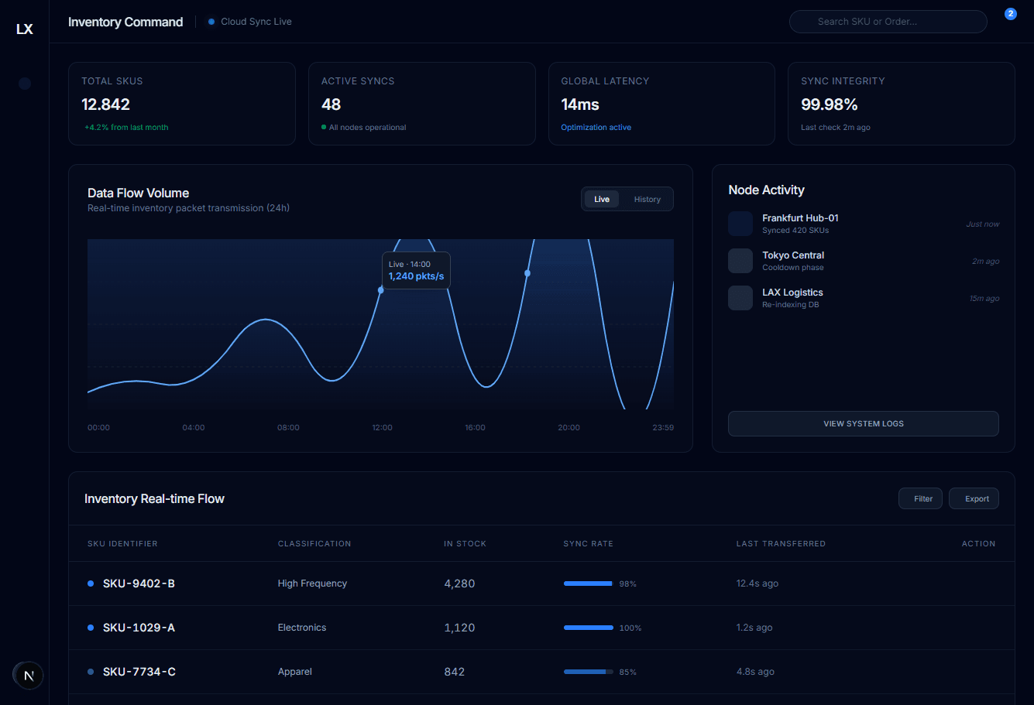Open the user avatar at sidebar bottom
This screenshot has height=705, width=1034.
point(28,675)
